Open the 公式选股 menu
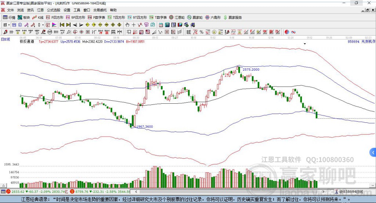Viewport: 376px width, 203px height. [x=54, y=10]
